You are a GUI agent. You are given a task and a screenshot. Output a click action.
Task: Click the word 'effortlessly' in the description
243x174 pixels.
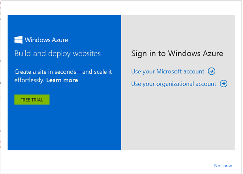pyautogui.click(x=29, y=80)
